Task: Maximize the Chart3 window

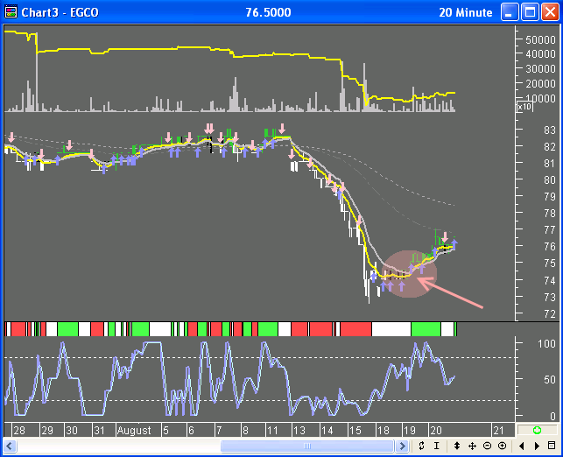Action: pos(530,12)
